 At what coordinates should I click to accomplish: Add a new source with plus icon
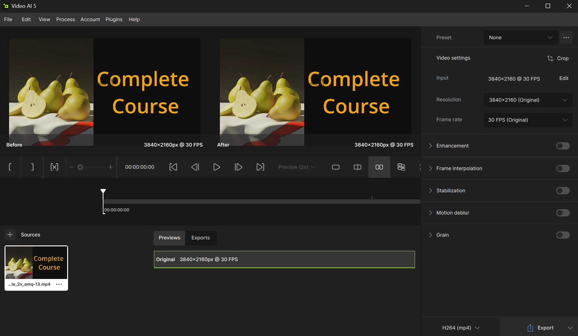pos(10,235)
